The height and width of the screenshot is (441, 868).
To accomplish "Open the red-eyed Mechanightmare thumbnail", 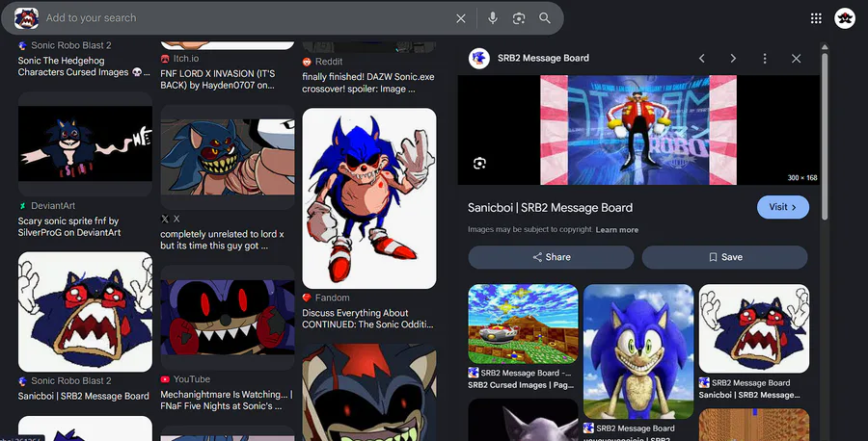I will (228, 318).
